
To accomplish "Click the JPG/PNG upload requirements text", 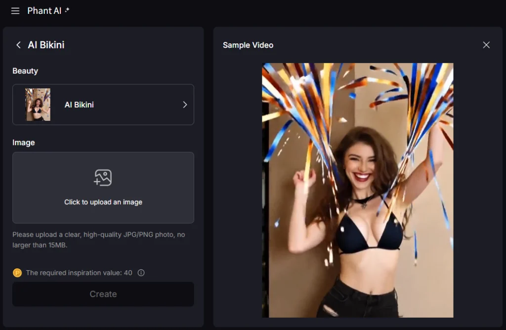I will tap(99, 240).
